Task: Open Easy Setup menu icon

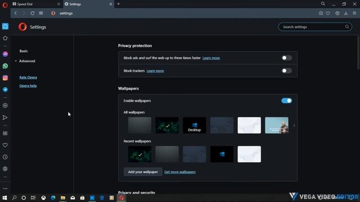Action: point(354,13)
